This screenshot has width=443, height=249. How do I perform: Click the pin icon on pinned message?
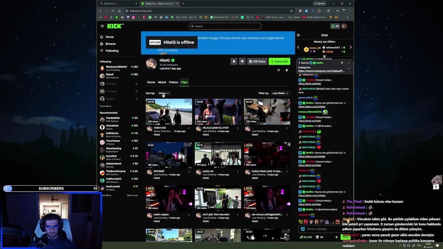[342, 63]
